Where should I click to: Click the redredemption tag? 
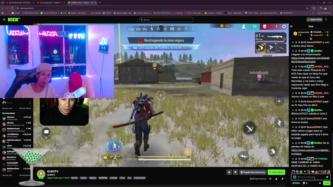[139, 178]
